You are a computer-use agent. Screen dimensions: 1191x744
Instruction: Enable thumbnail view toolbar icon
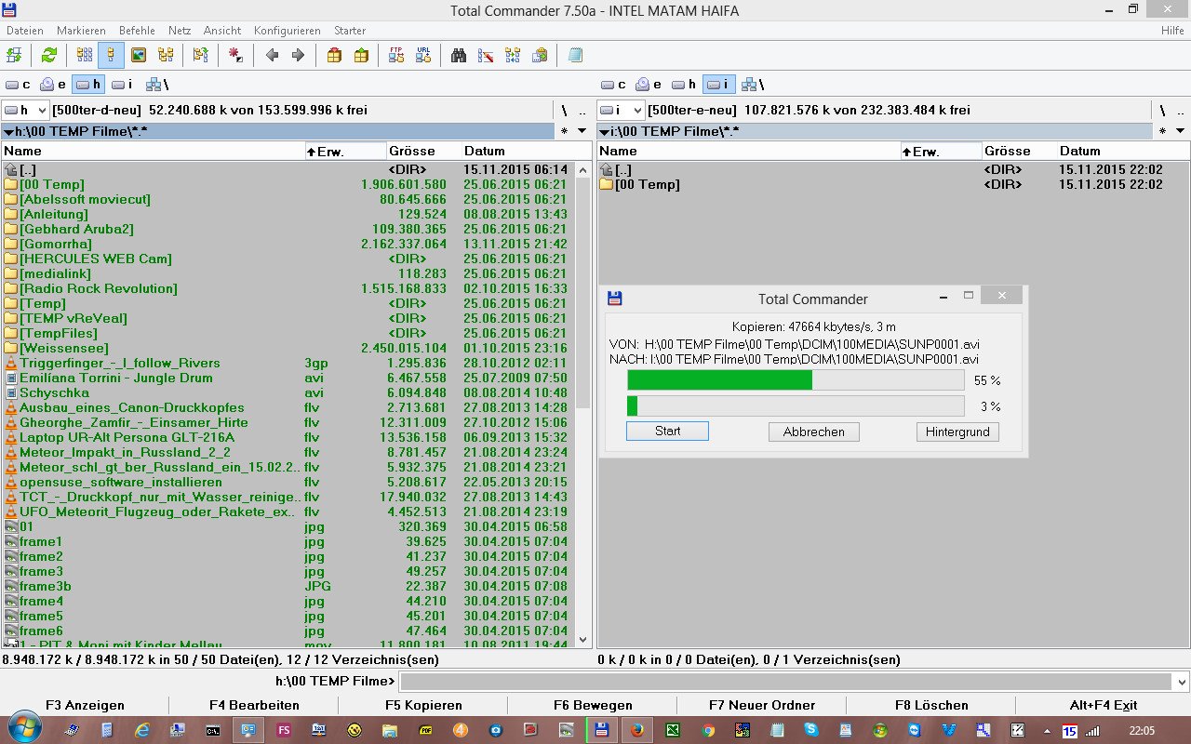[x=138, y=55]
